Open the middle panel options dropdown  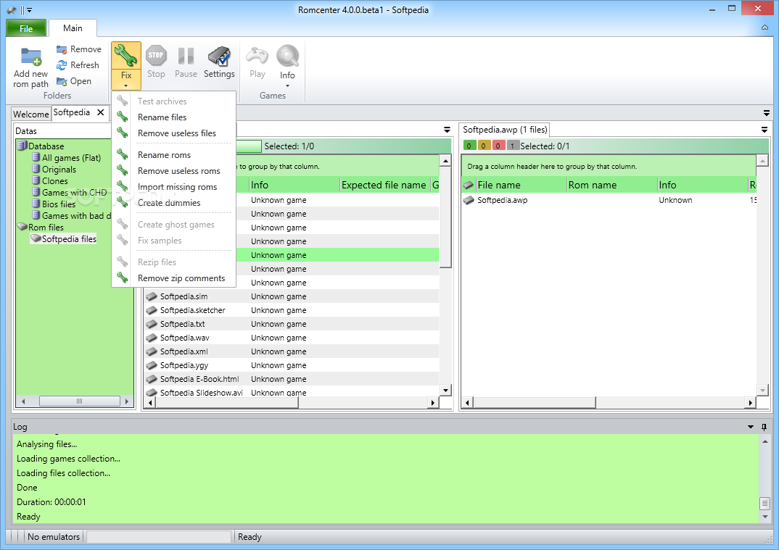pyautogui.click(x=447, y=130)
